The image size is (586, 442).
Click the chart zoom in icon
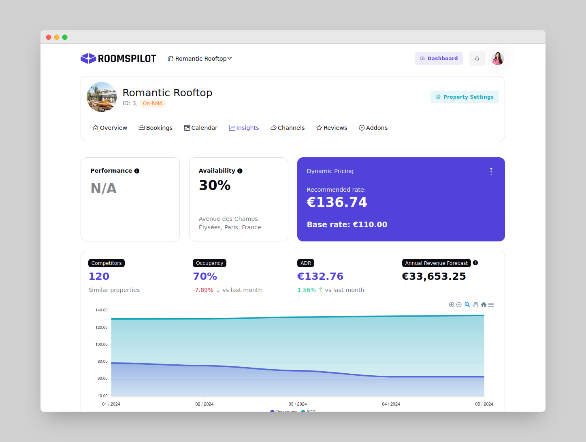(452, 305)
